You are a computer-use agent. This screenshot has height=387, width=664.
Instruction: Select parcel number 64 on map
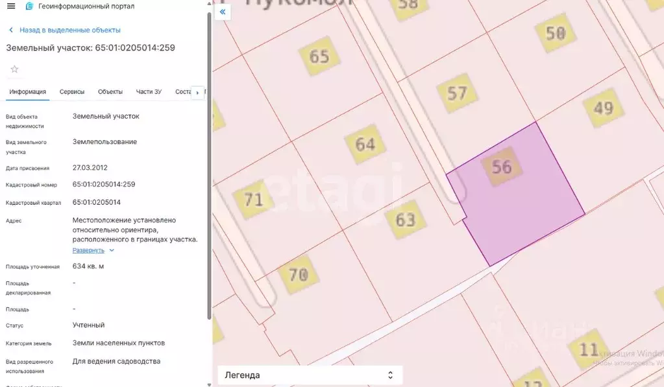[365, 144]
